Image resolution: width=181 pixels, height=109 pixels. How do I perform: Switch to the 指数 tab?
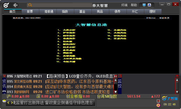[65, 11]
